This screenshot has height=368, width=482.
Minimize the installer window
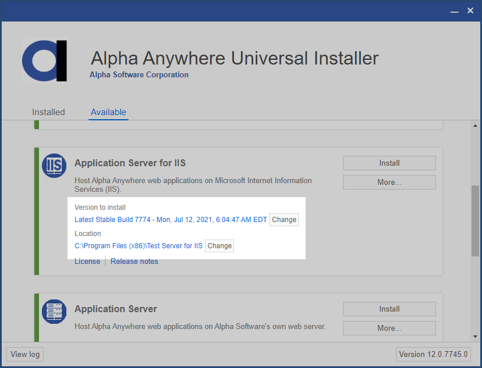tap(454, 11)
